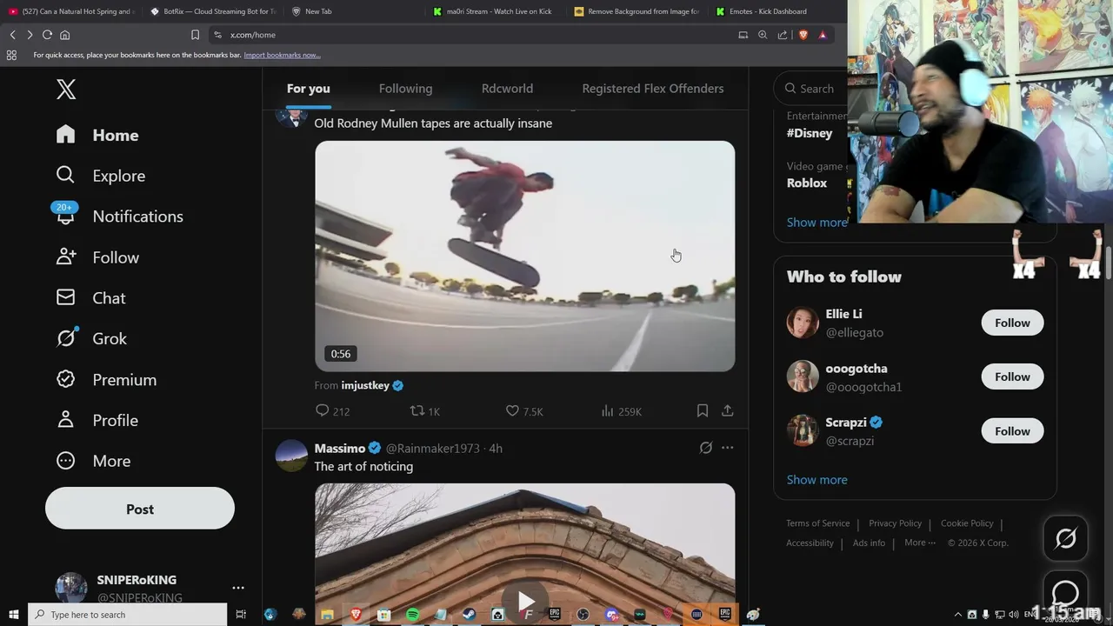Screen dimensions: 1113x626
Task: Open the floating Grok button
Action: coord(1065,539)
